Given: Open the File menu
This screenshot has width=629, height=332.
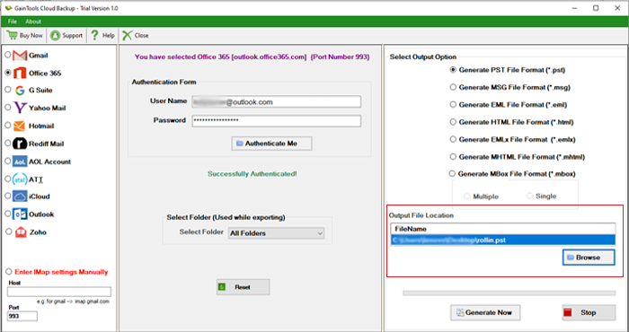Looking at the screenshot, I should [x=13, y=22].
